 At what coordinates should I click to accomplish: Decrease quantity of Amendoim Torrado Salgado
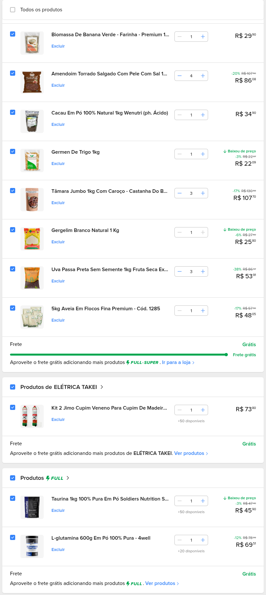(x=180, y=76)
